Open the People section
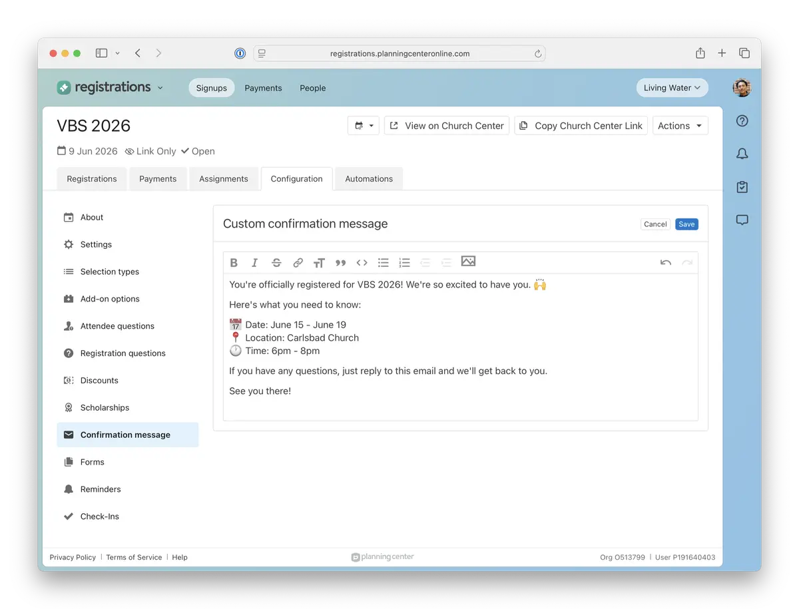This screenshot has height=609, width=799. pyautogui.click(x=313, y=88)
